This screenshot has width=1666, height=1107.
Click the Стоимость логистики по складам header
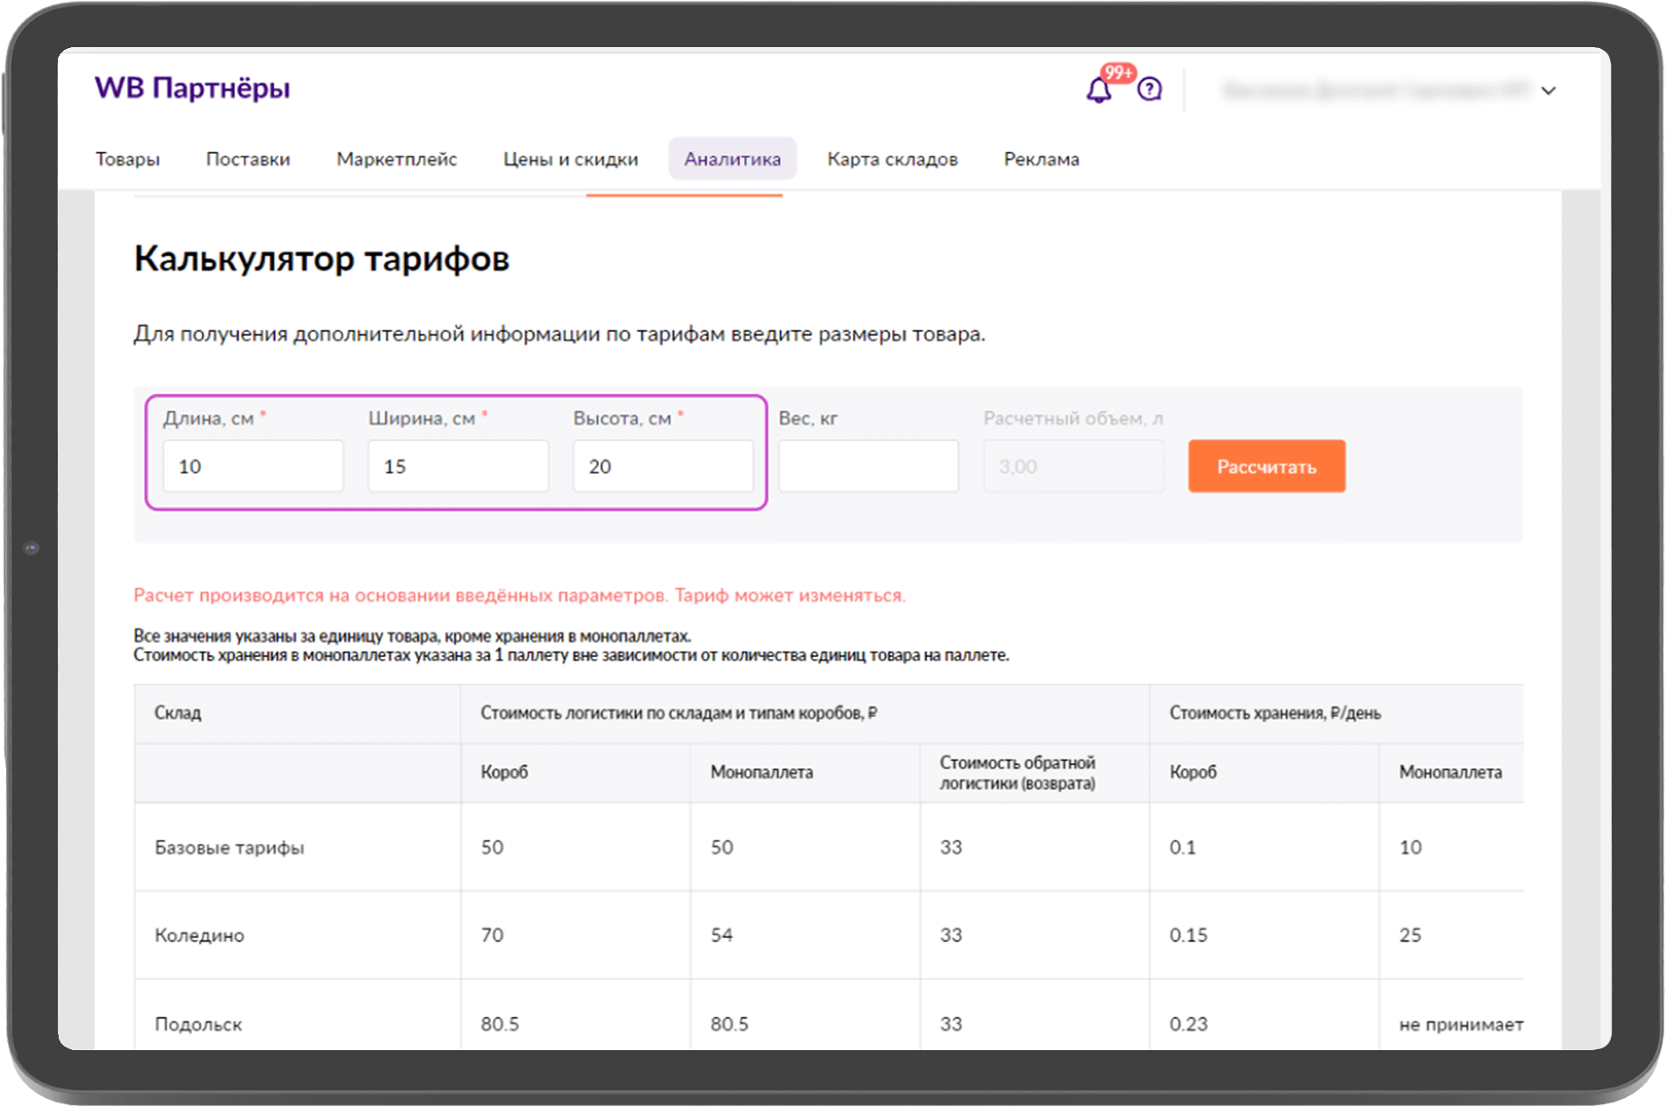pos(679,713)
